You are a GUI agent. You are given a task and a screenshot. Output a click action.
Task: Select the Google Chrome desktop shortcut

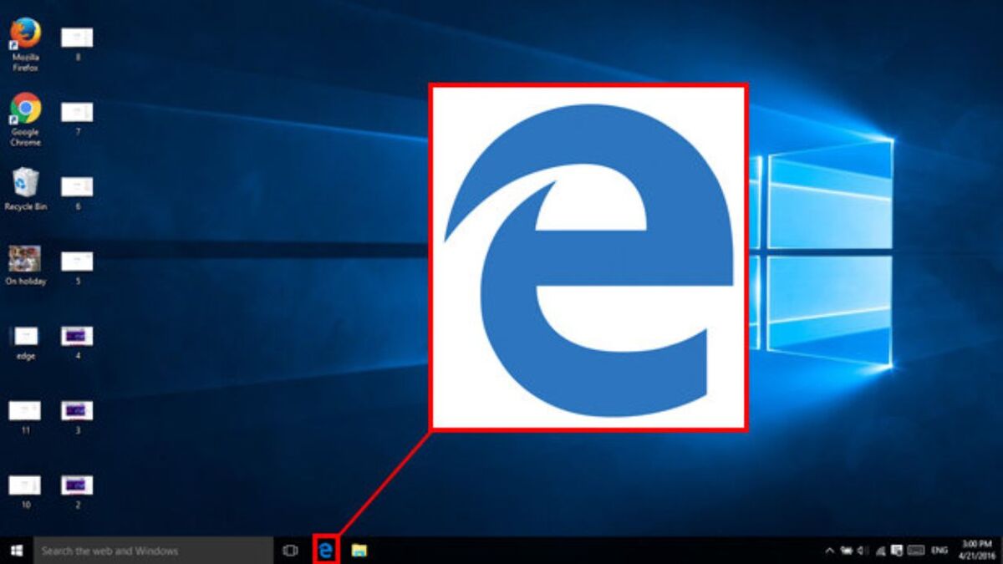pyautogui.click(x=25, y=119)
